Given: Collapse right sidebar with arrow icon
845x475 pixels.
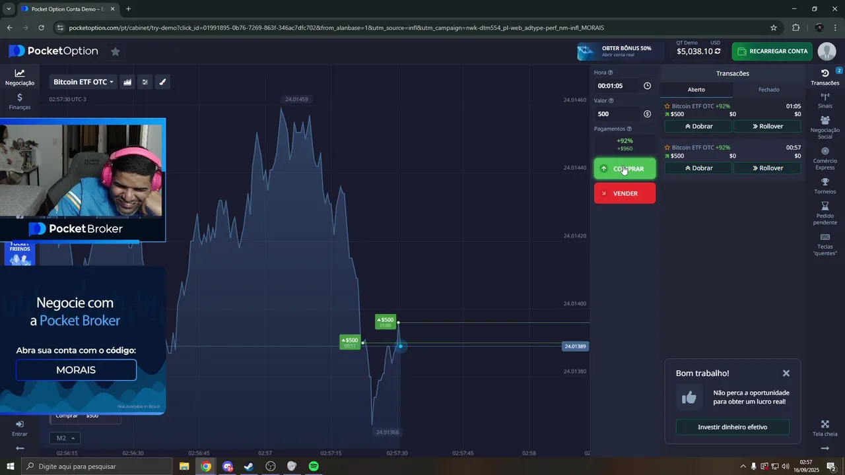Looking at the screenshot, I should pyautogui.click(x=825, y=448).
